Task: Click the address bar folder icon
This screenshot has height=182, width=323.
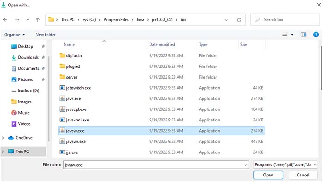Action: tap(51, 19)
